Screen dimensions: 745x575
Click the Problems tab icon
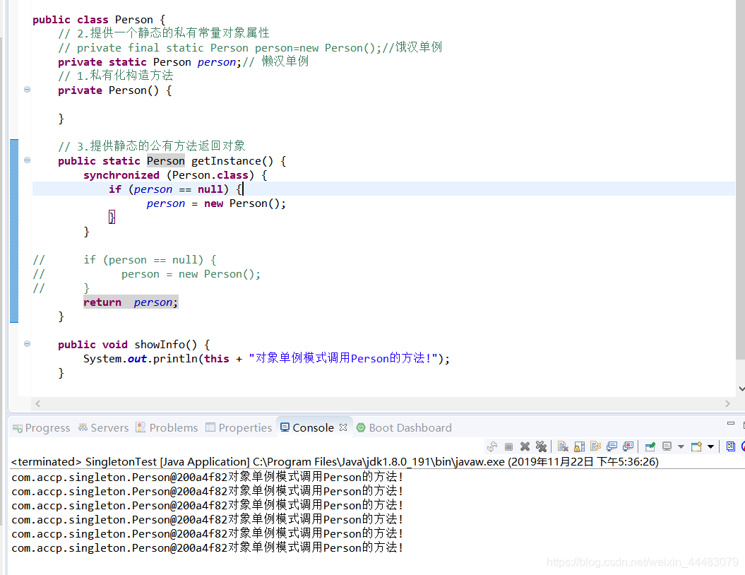click(141, 427)
